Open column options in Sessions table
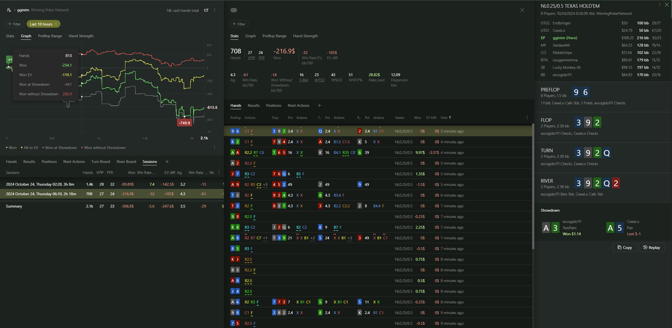Viewport: 672px width, 328px height. pos(219,172)
